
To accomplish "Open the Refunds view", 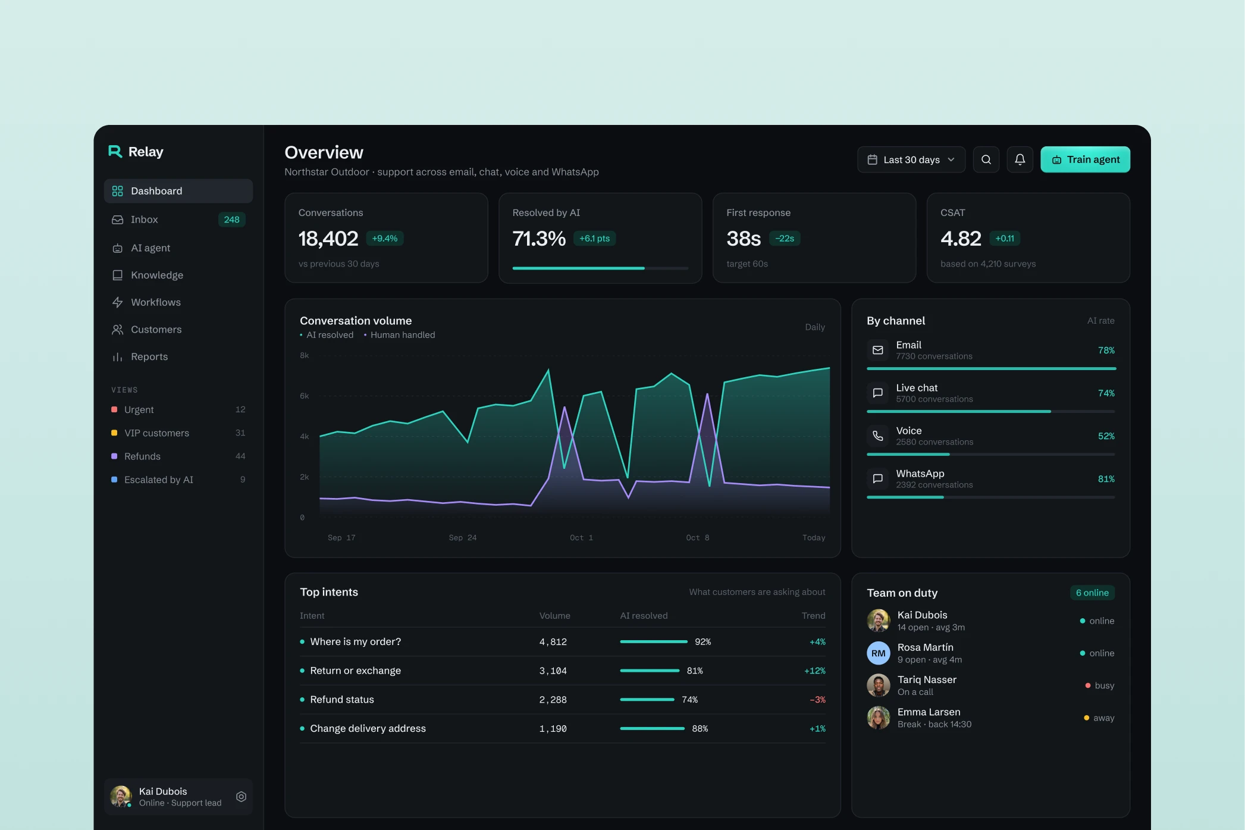I will 178,456.
